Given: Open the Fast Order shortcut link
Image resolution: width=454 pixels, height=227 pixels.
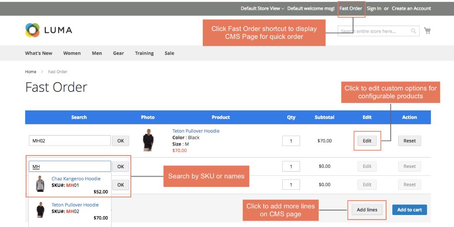Looking at the screenshot, I should 351,8.
